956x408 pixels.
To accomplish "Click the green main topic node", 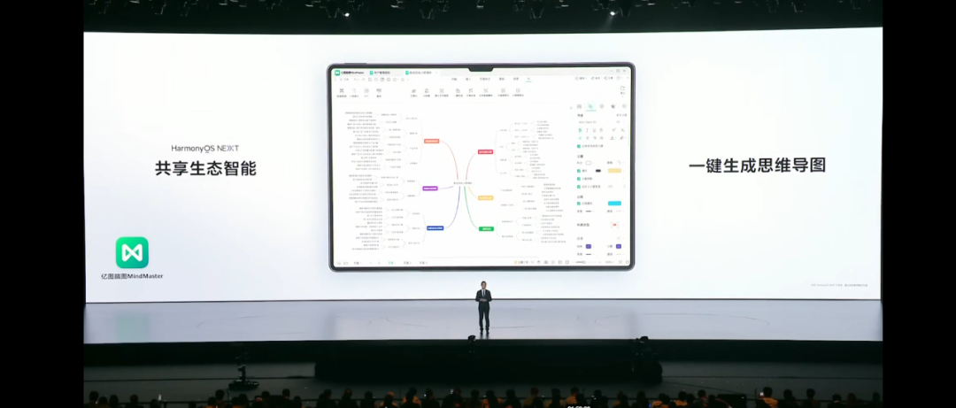I will click(x=486, y=228).
